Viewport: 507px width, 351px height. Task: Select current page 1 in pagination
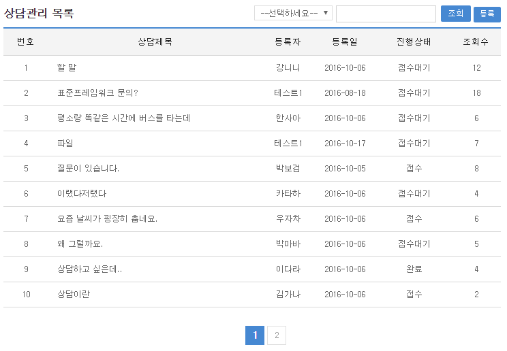[254, 335]
